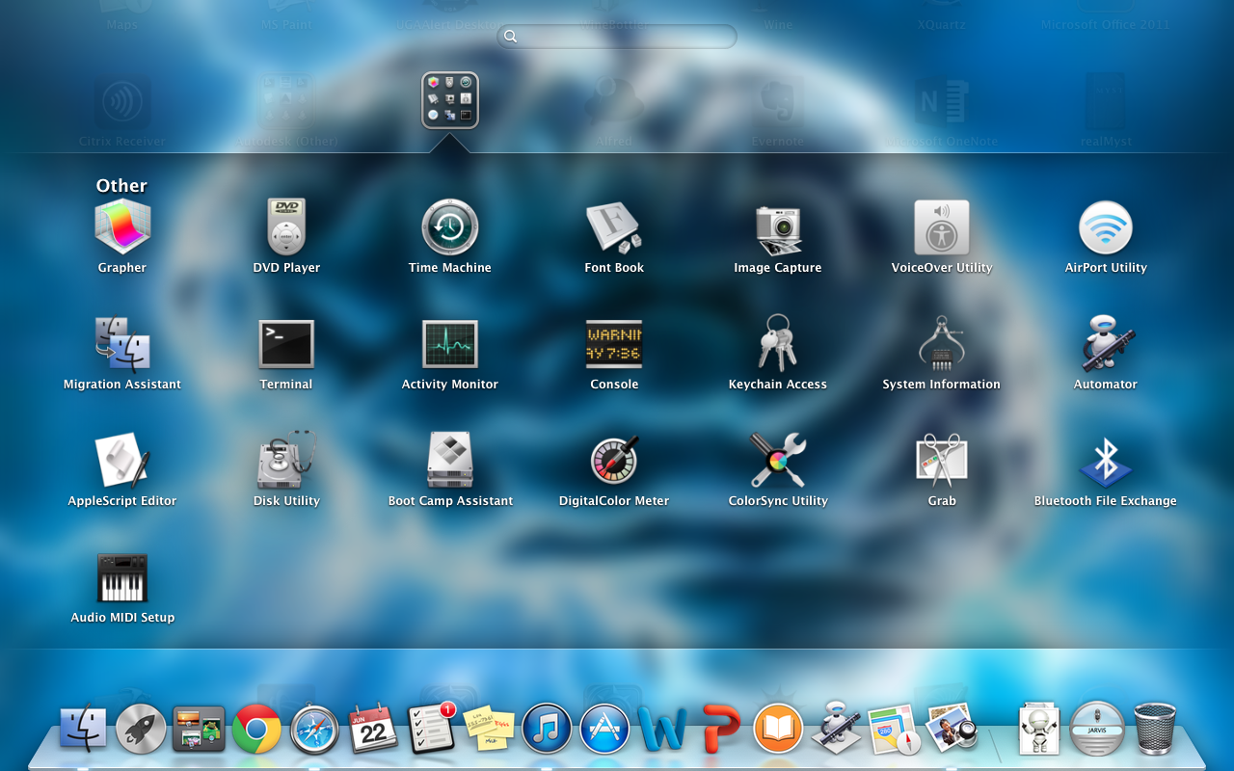
Task: Open the JARVIS app in the Dock
Action: tap(1097, 728)
